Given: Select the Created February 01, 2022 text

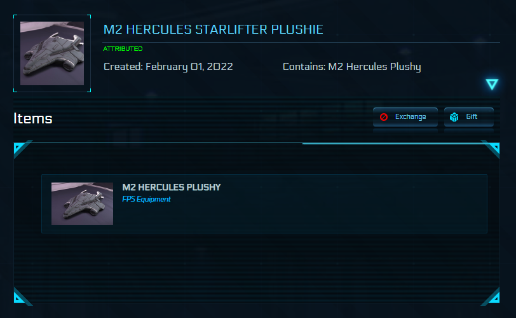Looking at the screenshot, I should click(x=168, y=66).
